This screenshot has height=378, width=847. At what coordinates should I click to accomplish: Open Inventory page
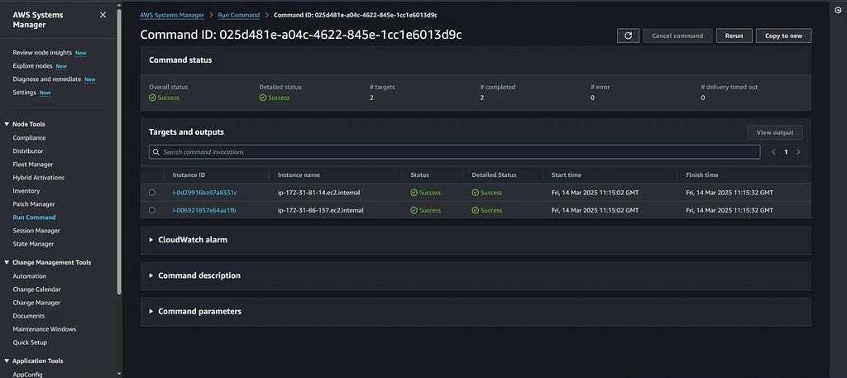click(x=26, y=191)
